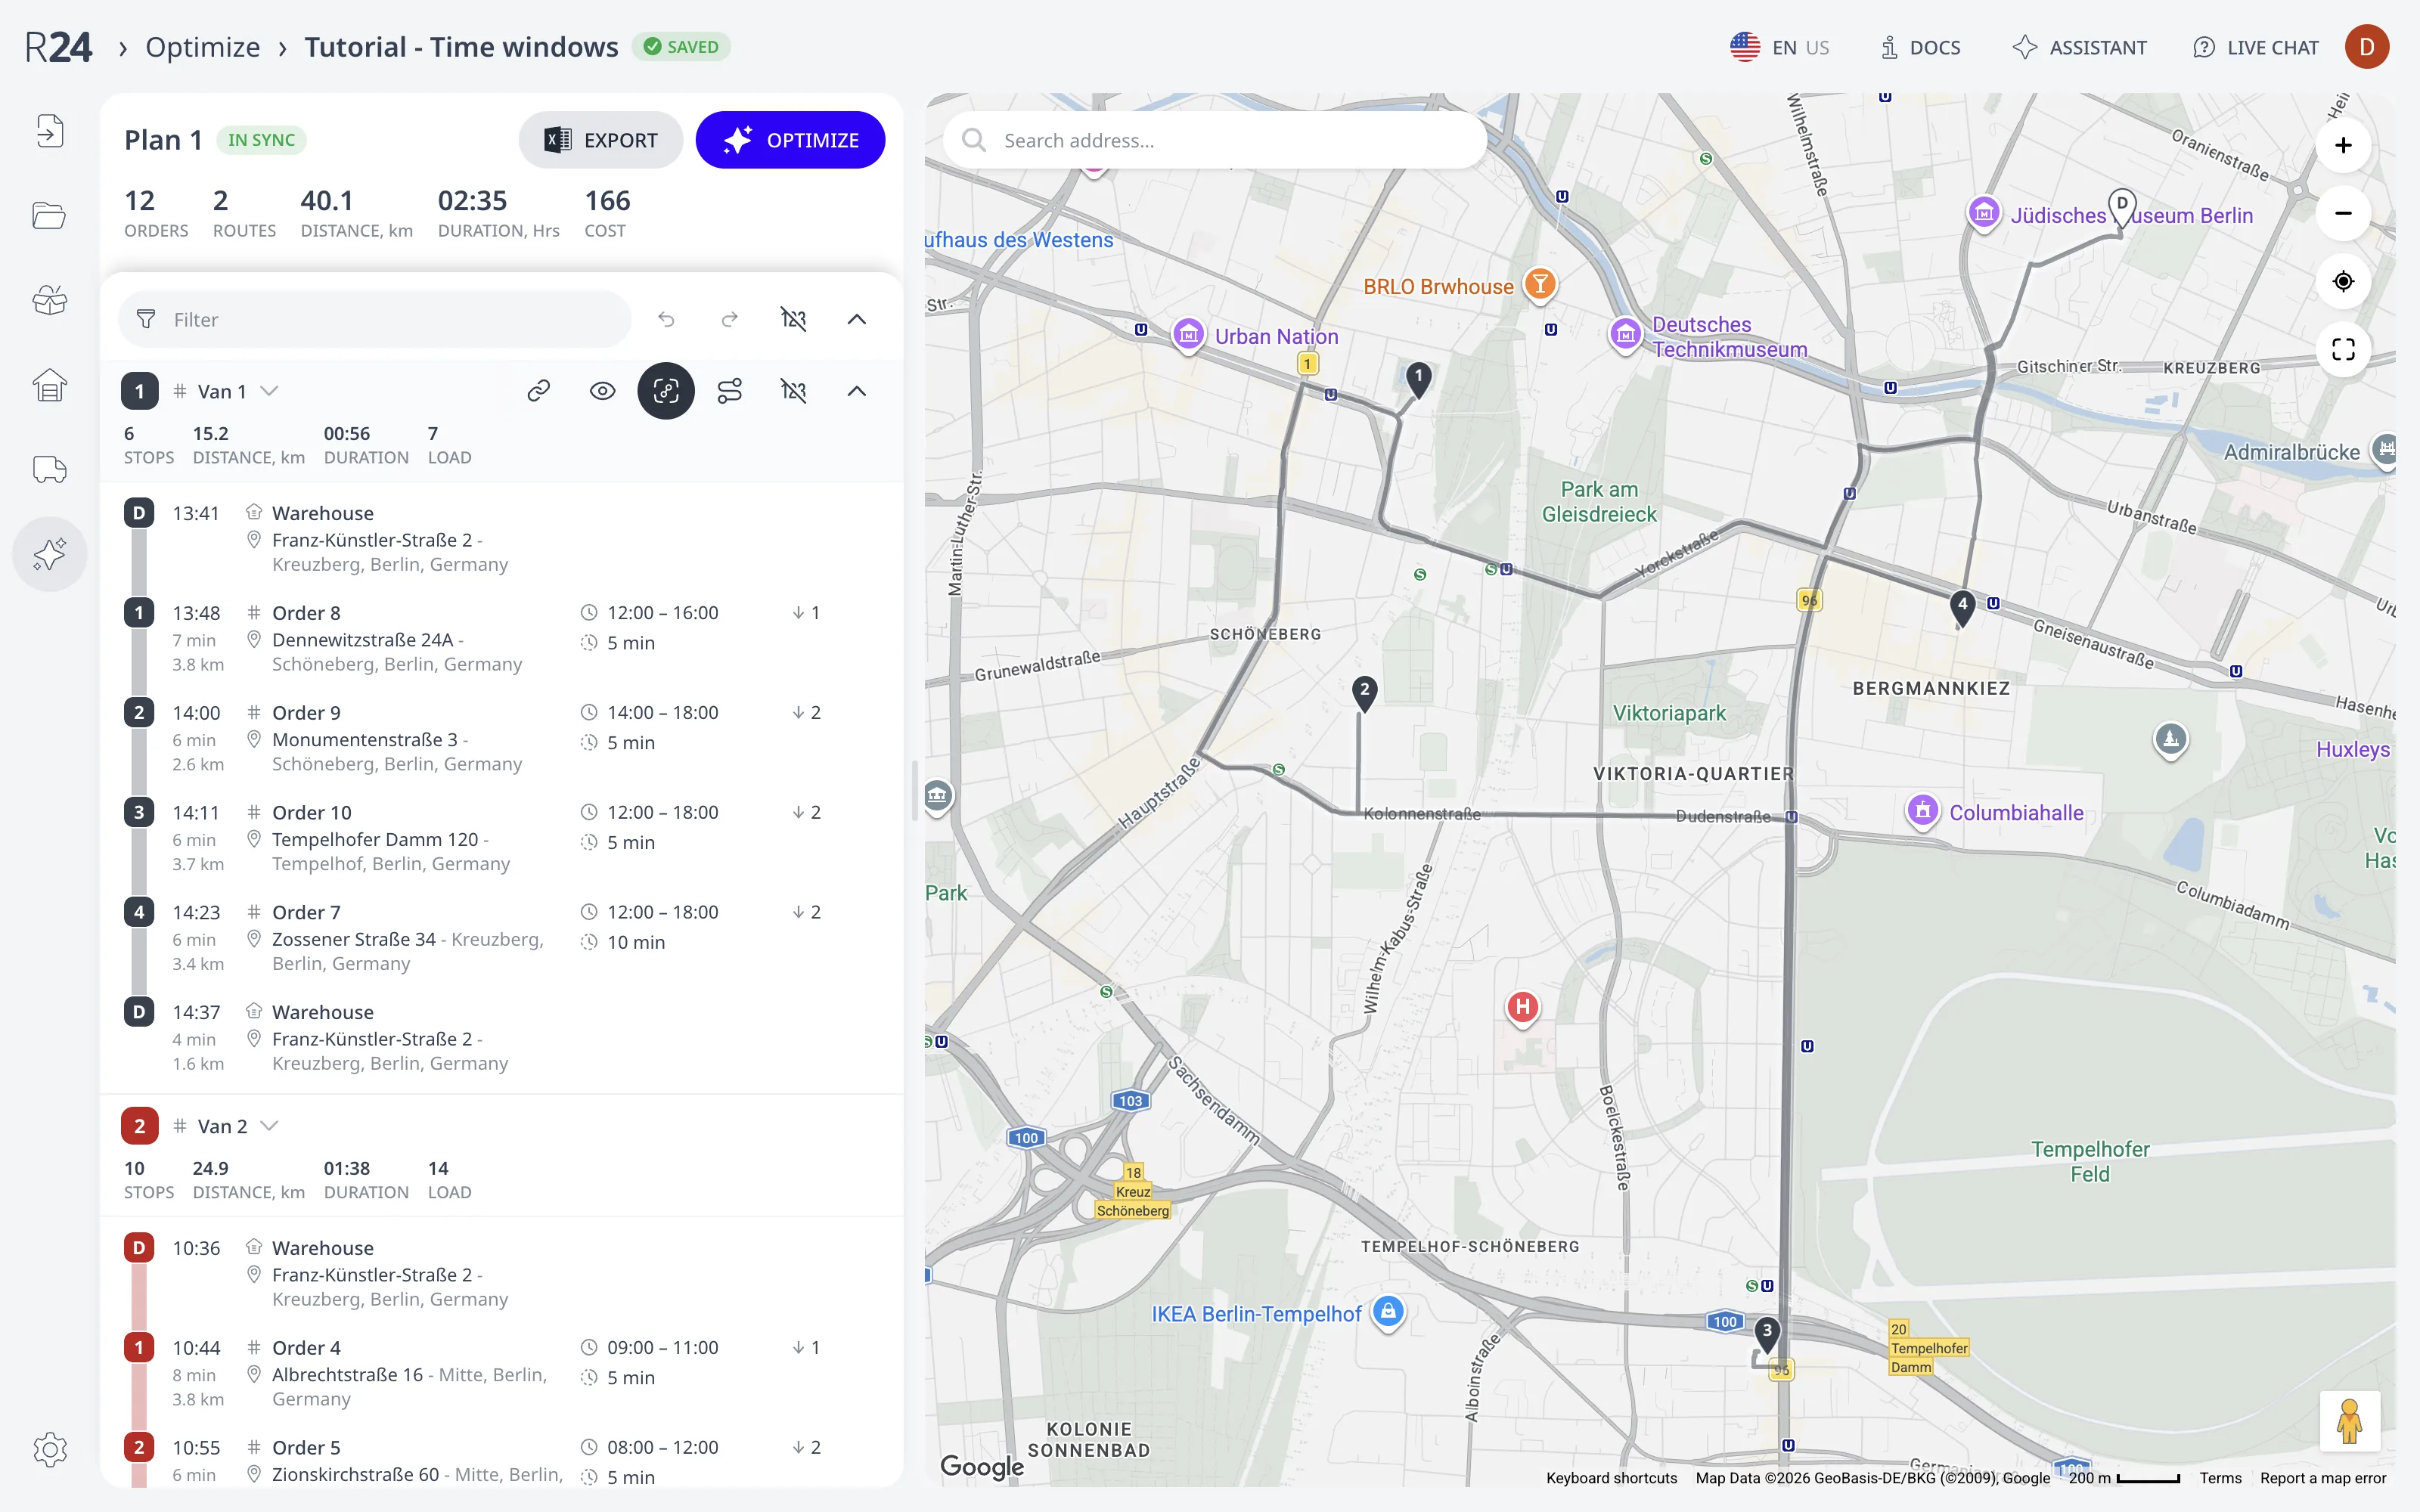Open the Van 1 name dropdown
The image size is (2420, 1512).
click(x=269, y=391)
